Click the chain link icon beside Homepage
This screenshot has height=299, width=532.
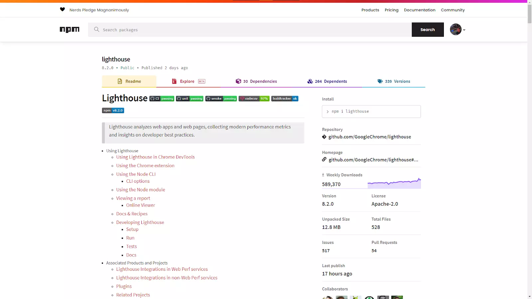(324, 159)
